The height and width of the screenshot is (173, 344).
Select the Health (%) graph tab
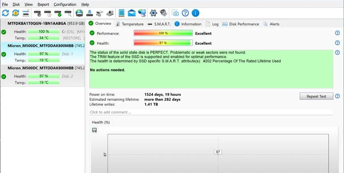(x=101, y=122)
